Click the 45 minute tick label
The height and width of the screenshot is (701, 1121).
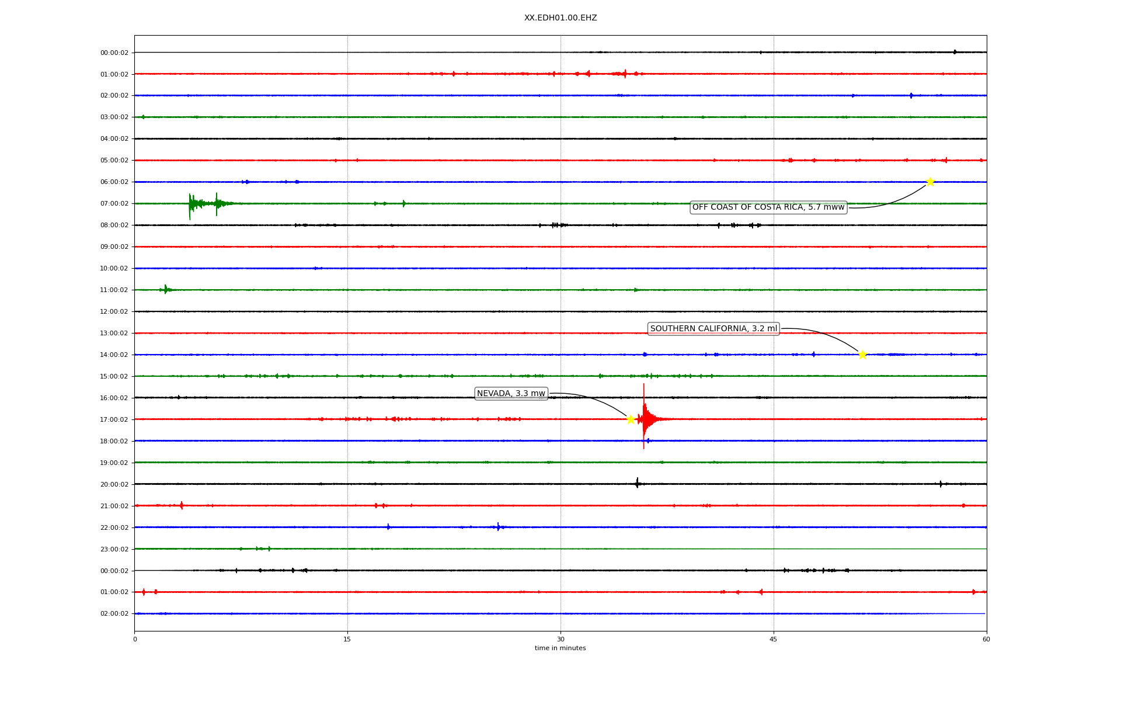pos(774,639)
